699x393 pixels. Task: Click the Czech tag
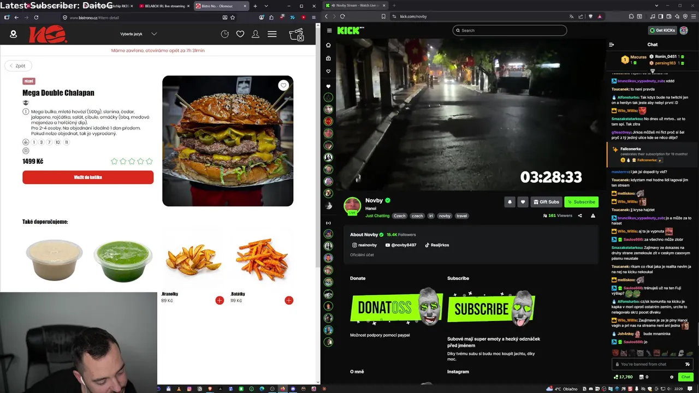click(x=400, y=216)
